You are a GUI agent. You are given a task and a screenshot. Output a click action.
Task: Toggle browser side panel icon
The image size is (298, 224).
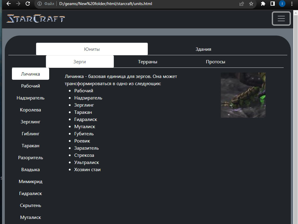(273, 4)
